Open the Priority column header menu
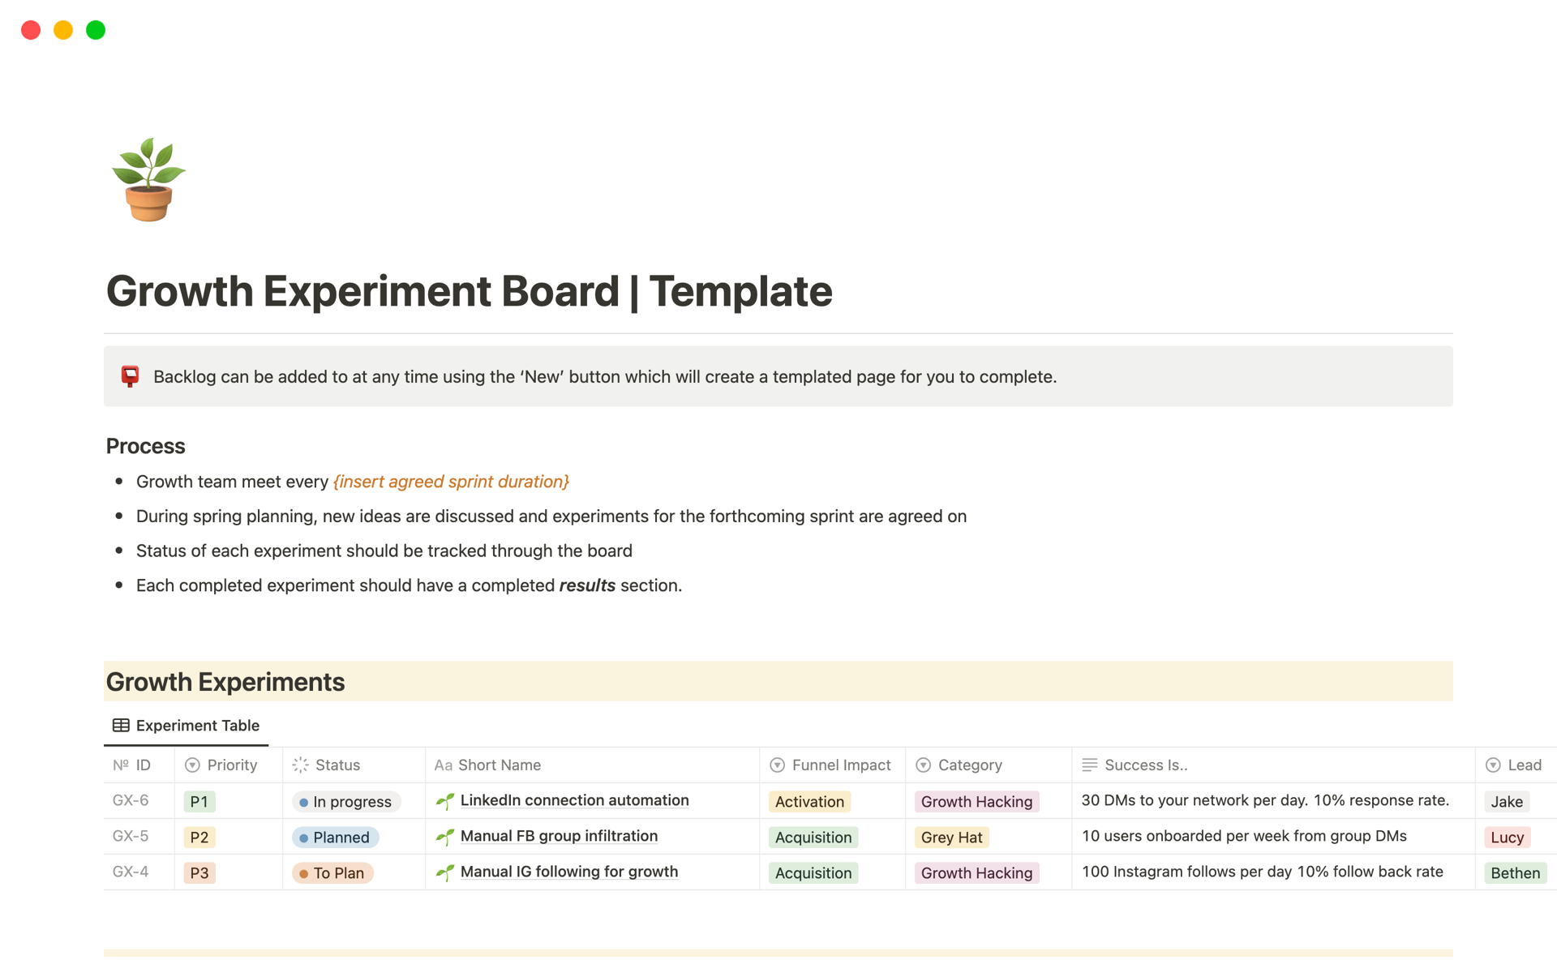The width and height of the screenshot is (1557, 973). pos(221,765)
